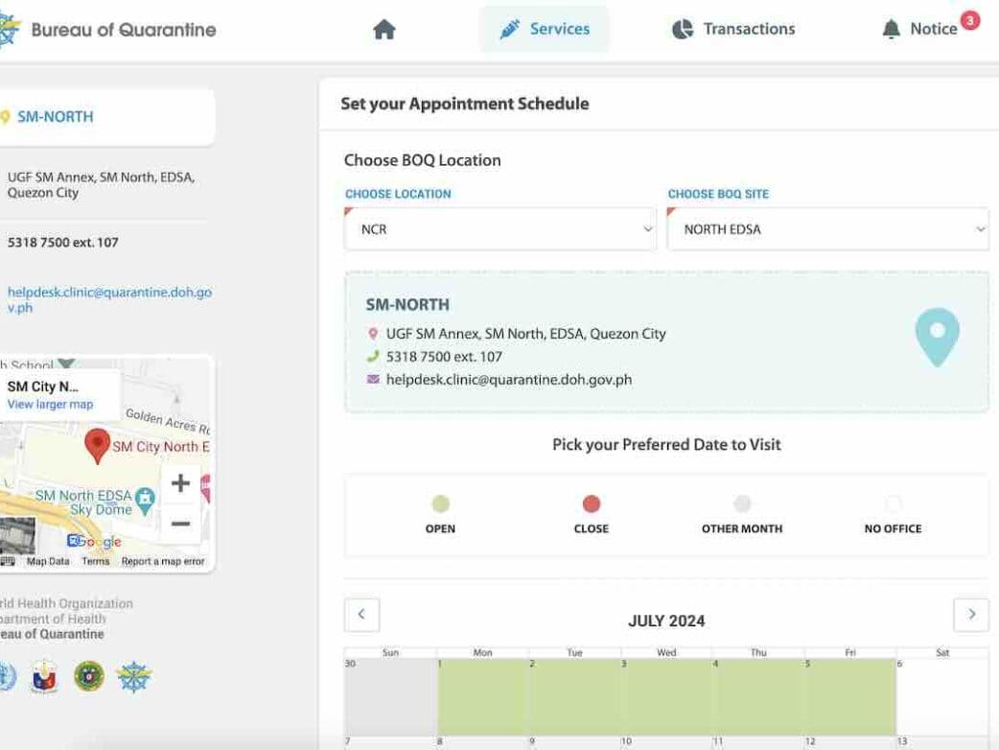Open the Services tab
Screen dimensions: 999x750
pos(544,30)
